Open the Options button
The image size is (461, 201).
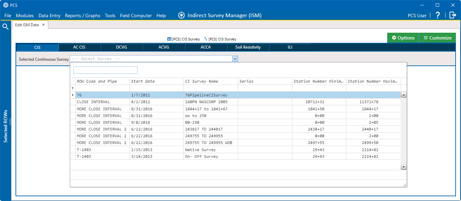pos(403,38)
